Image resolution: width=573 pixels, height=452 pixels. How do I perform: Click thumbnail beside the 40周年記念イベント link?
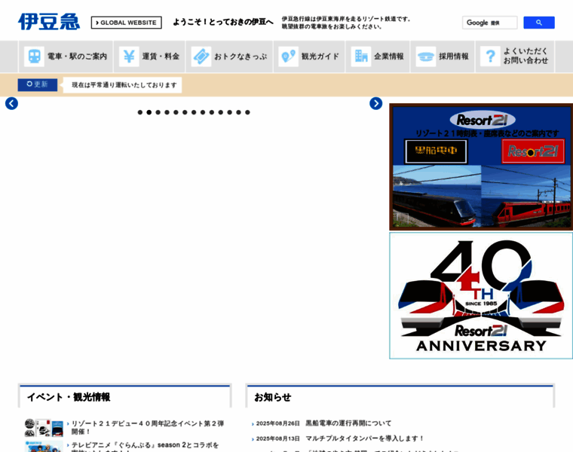tap(44, 428)
